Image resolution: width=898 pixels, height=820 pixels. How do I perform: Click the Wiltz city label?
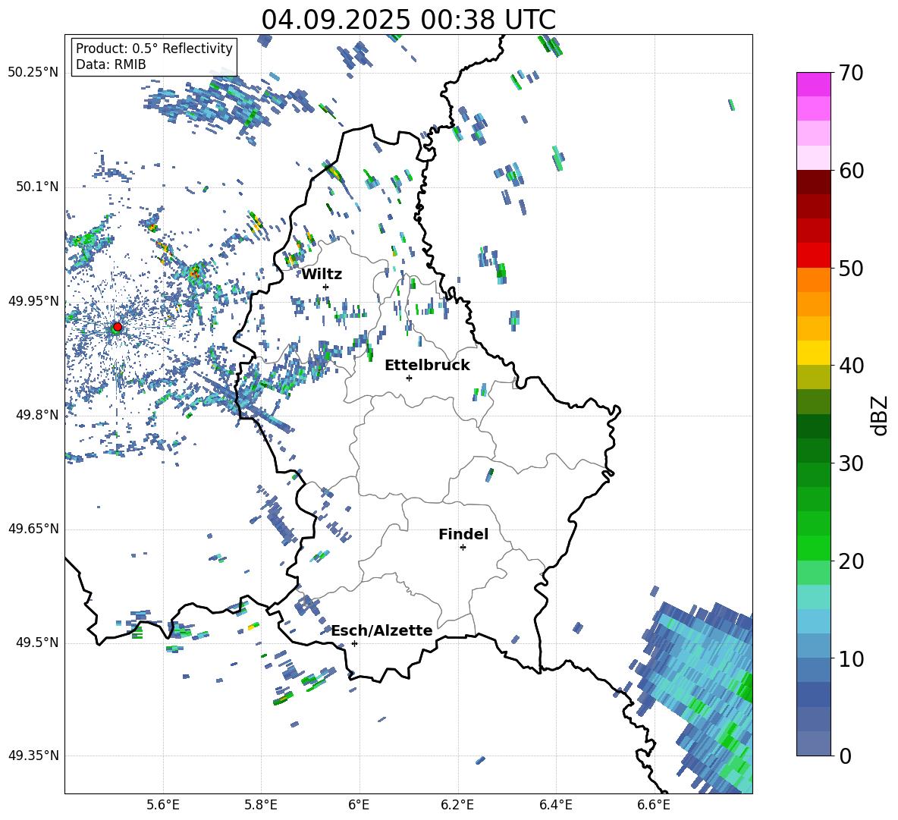[322, 275]
